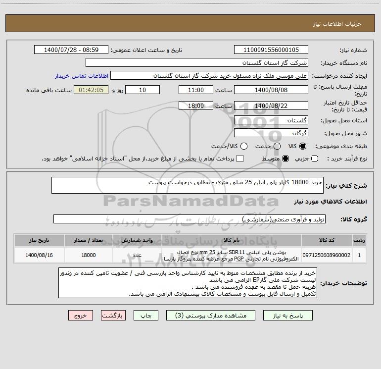Image resolution: width=381 pixels, height=369 pixels.
Task: Click the request creator field علی موسی ملک نژاد
Action: (209, 76)
